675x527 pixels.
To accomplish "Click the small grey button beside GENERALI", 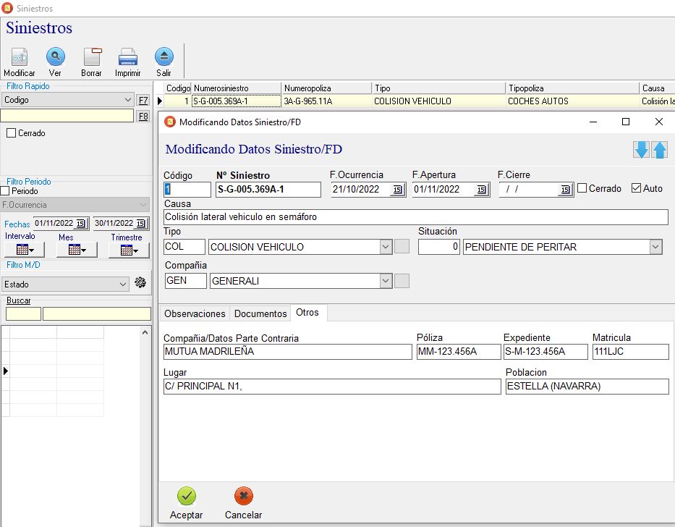I will 402,281.
